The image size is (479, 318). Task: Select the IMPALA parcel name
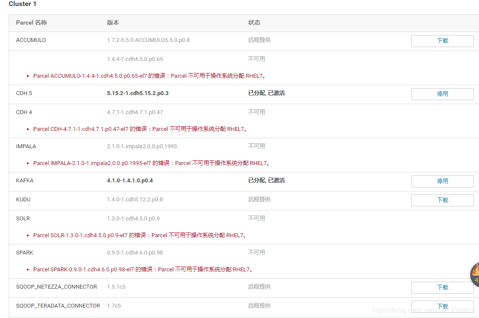coord(26,146)
